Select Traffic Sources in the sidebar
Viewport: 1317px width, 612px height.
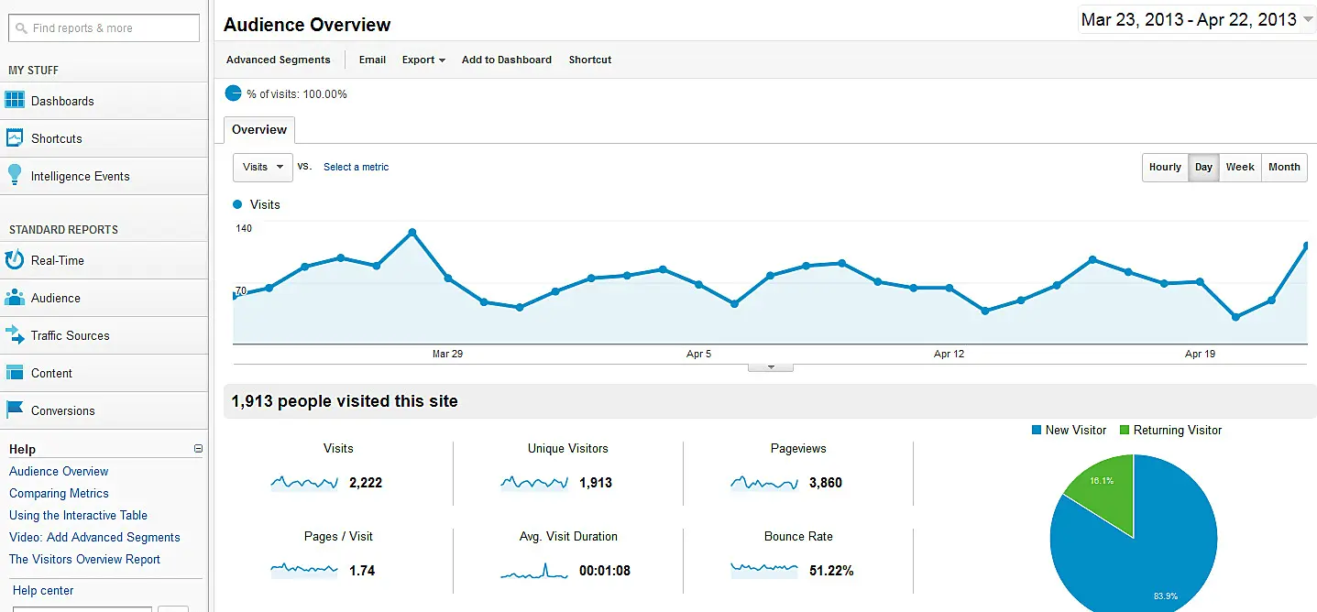pyautogui.click(x=69, y=335)
